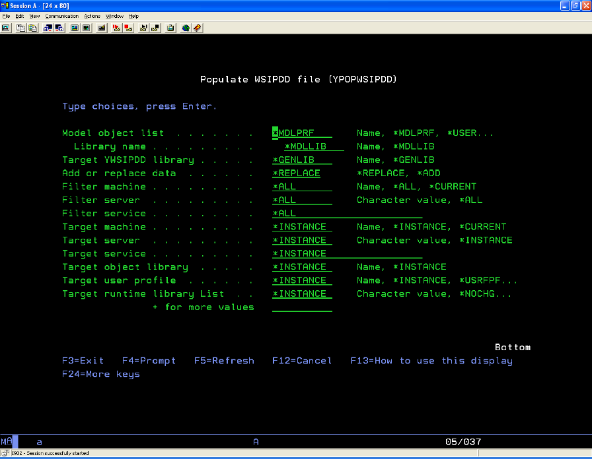Viewport: 592px width, 459px height.
Task: Open Send File to Host icon
Action: 48,27
